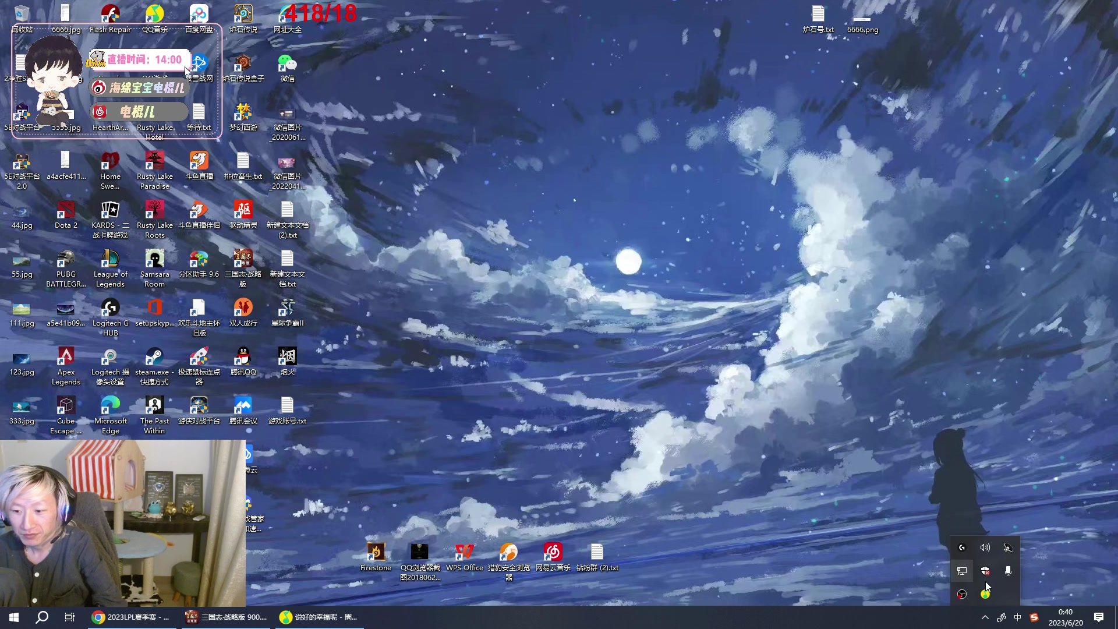This screenshot has width=1118, height=629.
Task: Launch QQ音乐 from the desktop
Action: click(x=154, y=19)
